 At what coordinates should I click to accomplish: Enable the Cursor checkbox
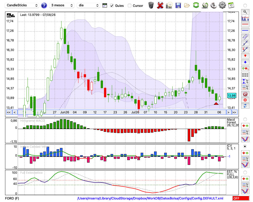pos(129,6)
